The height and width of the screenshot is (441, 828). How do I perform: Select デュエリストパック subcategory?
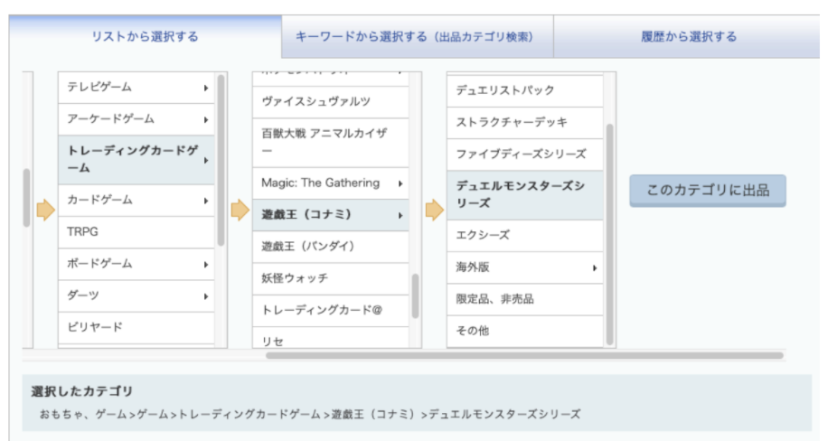click(x=505, y=90)
